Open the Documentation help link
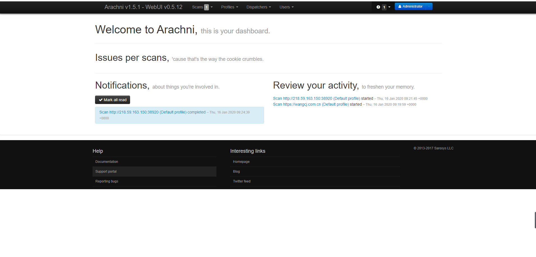Viewport: 536px width, 257px height. point(107,162)
